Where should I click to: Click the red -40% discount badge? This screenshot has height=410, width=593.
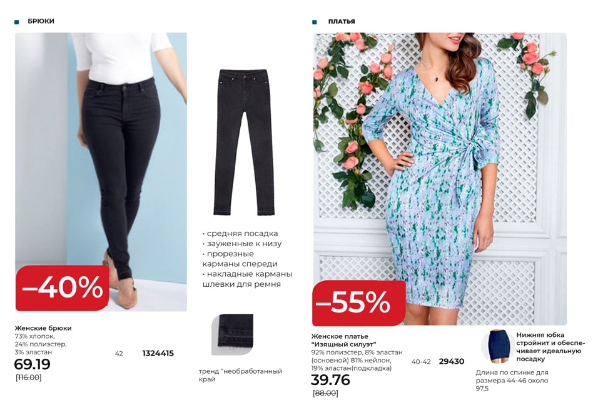tap(63, 288)
